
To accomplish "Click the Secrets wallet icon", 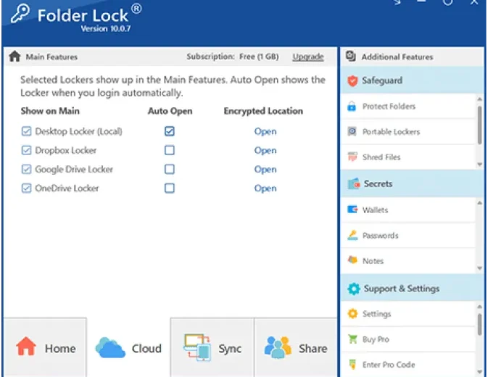I will point(354,184).
